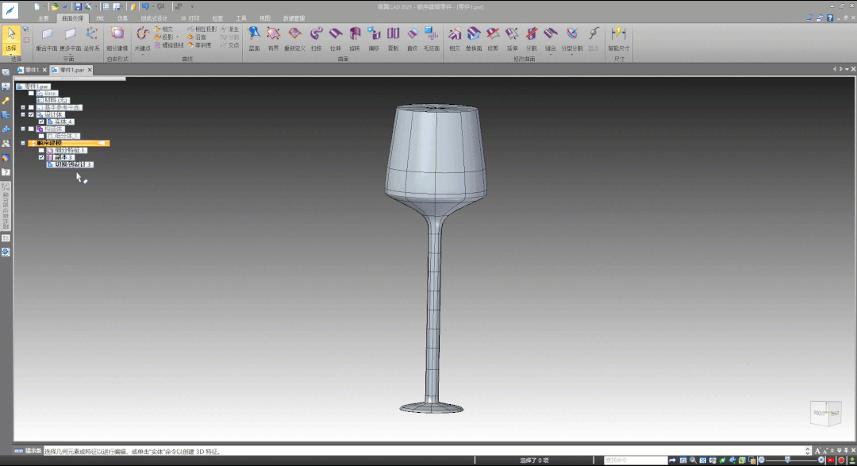The image size is (857, 466).
Task: Collapse the 设计体 tree node
Action: point(23,115)
